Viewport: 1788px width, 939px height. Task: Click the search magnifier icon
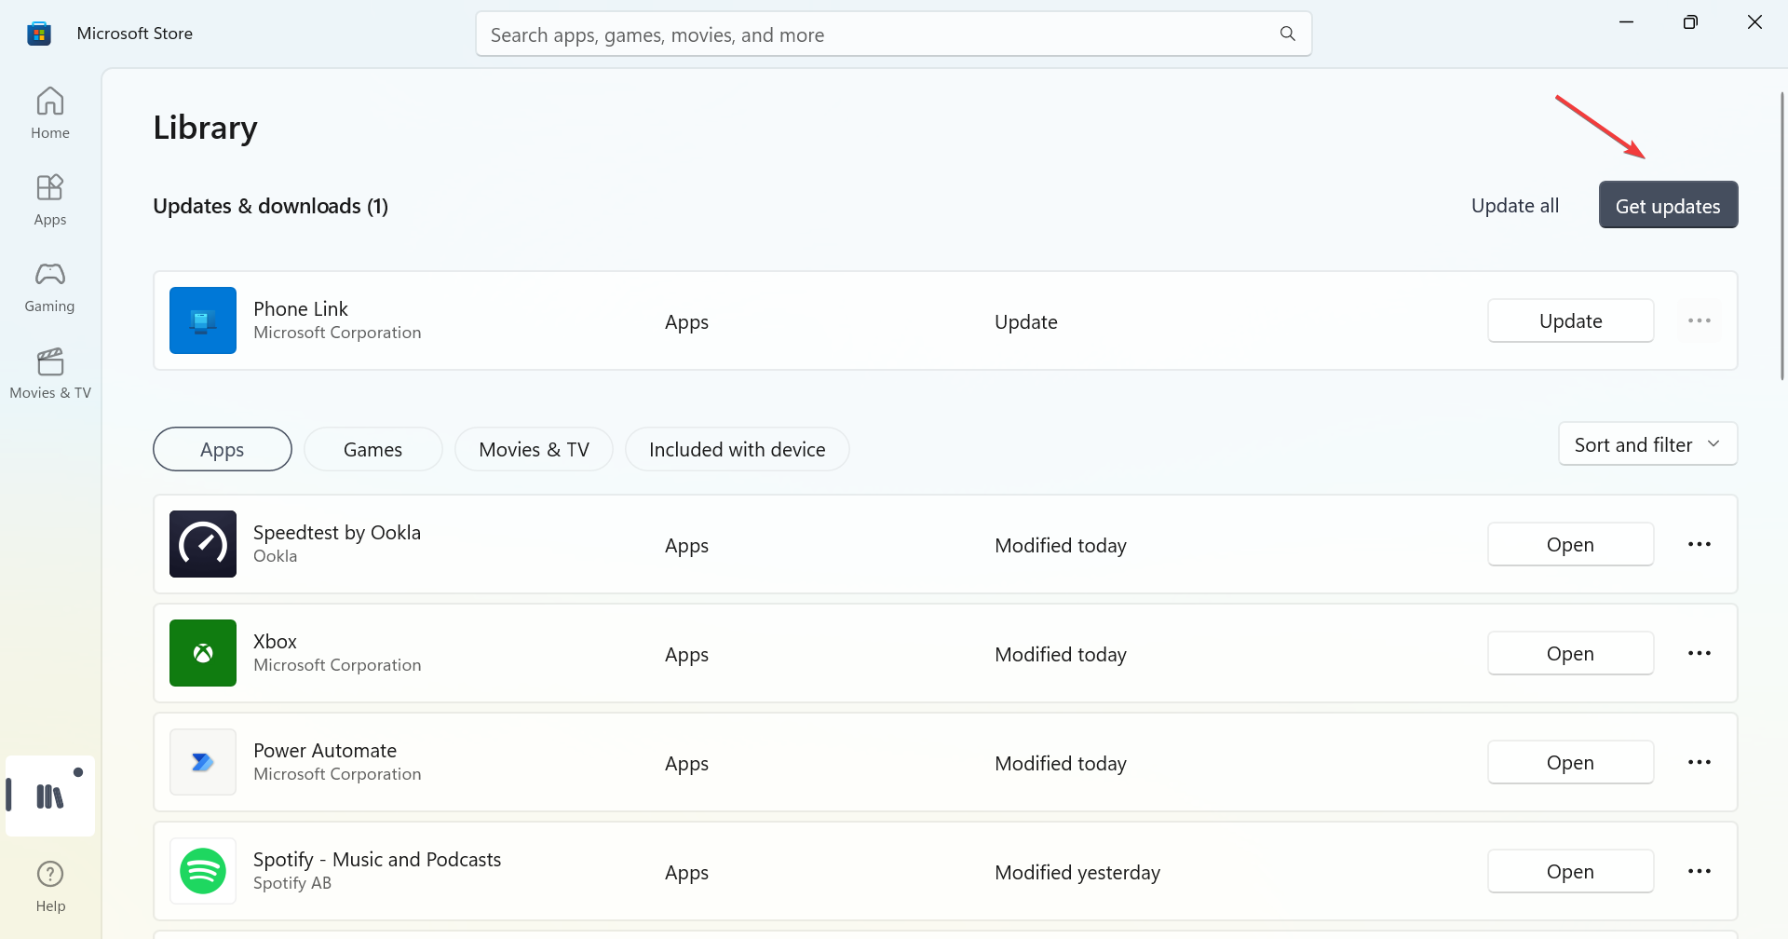1288,34
